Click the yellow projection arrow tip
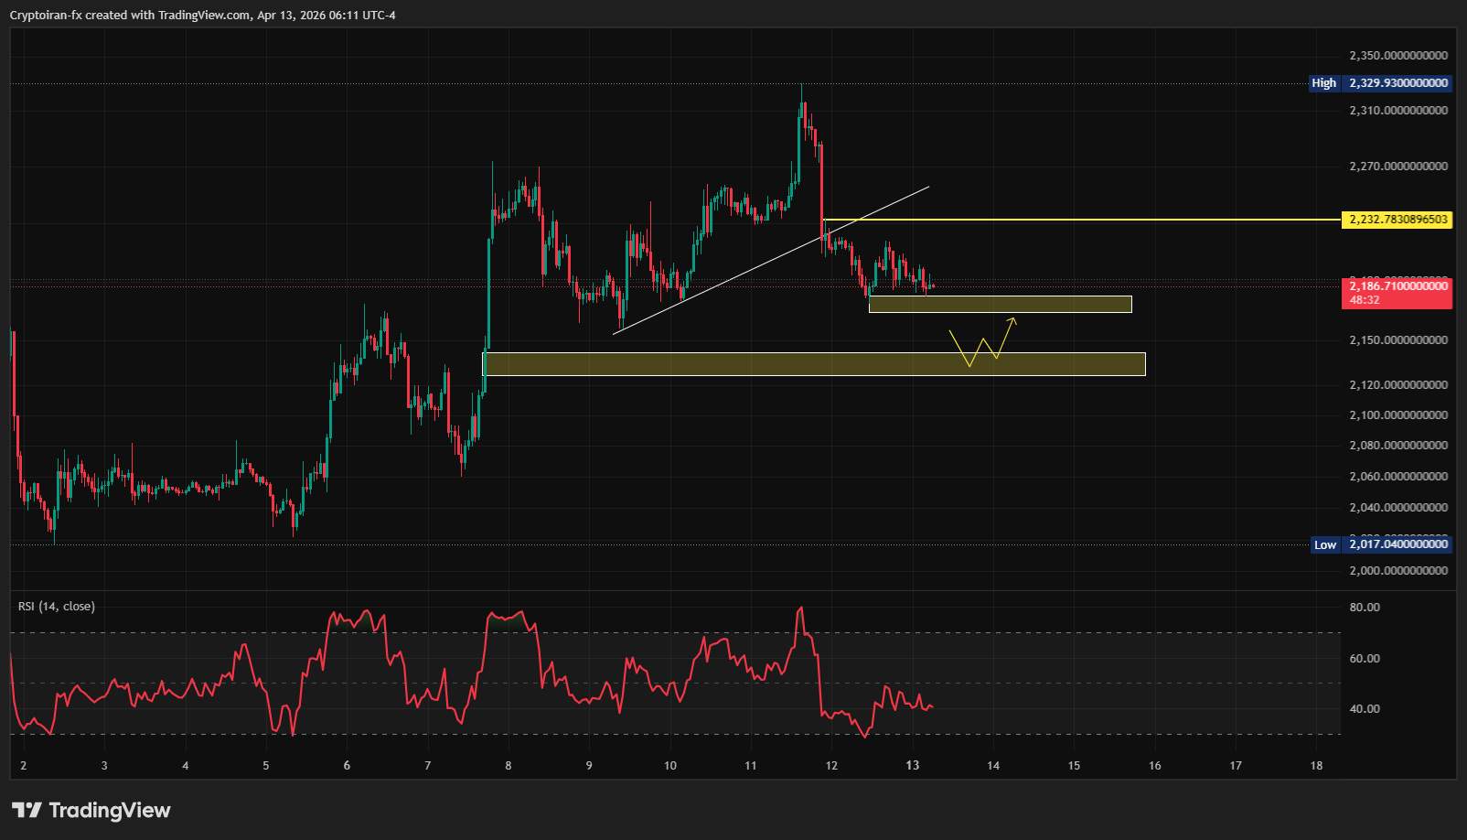Screen dimensions: 1467x840 [1013, 318]
